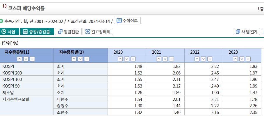Click the minus icon under 지수종류별(2)
Image resolution: width=264 pixels, height=118 pixels.
87,59
